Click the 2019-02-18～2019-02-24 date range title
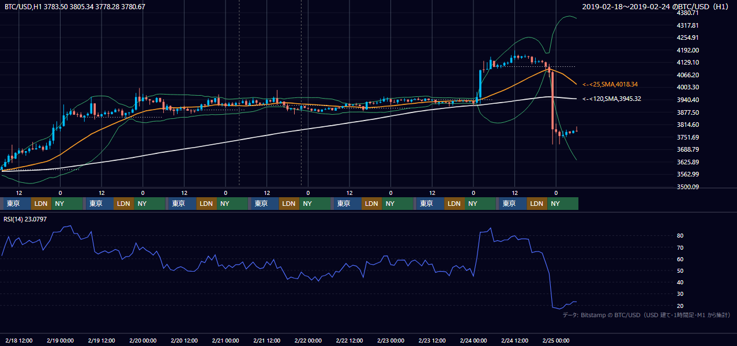The height and width of the screenshot is (346, 737). 656,6
